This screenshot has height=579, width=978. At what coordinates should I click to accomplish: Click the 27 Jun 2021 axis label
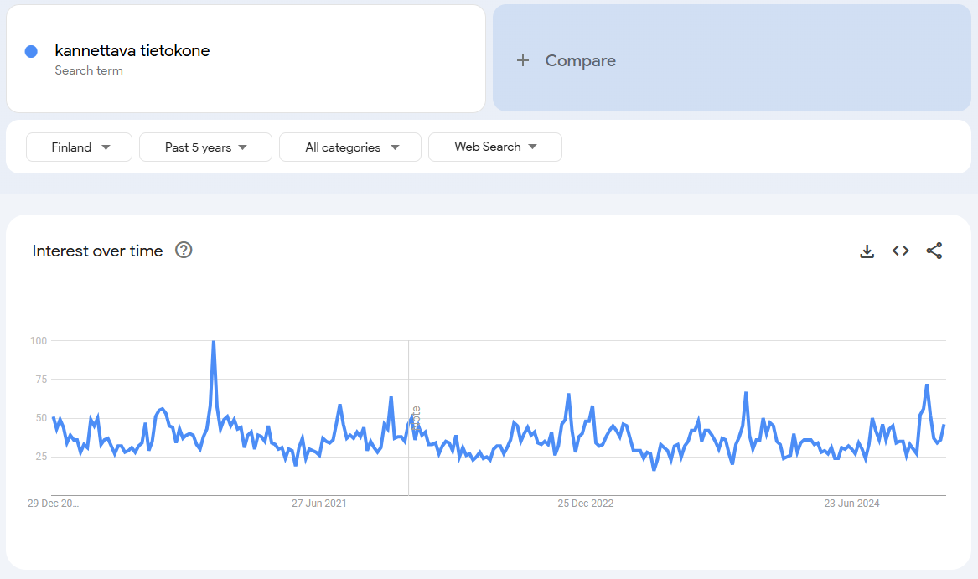(x=318, y=504)
